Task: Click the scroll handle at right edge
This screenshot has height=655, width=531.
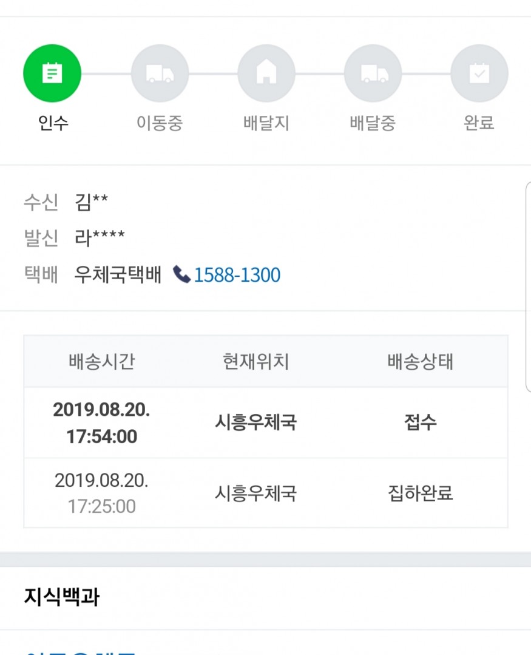Action: pyautogui.click(x=528, y=287)
